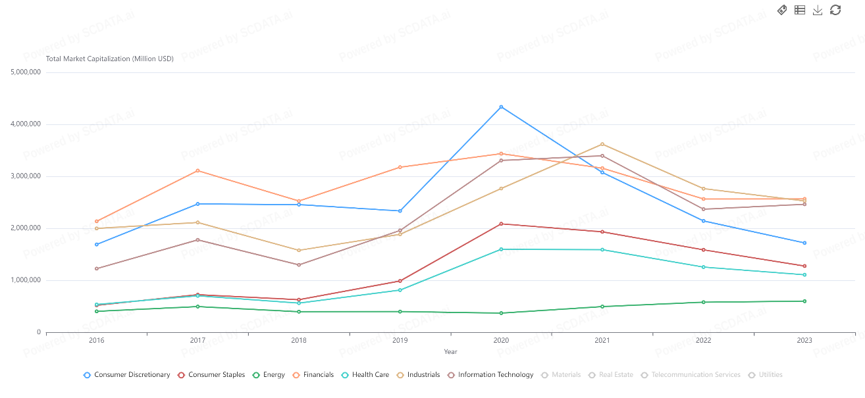Toggle the Industrials legend entry
Image resolution: width=865 pixels, height=398 pixels.
point(417,375)
